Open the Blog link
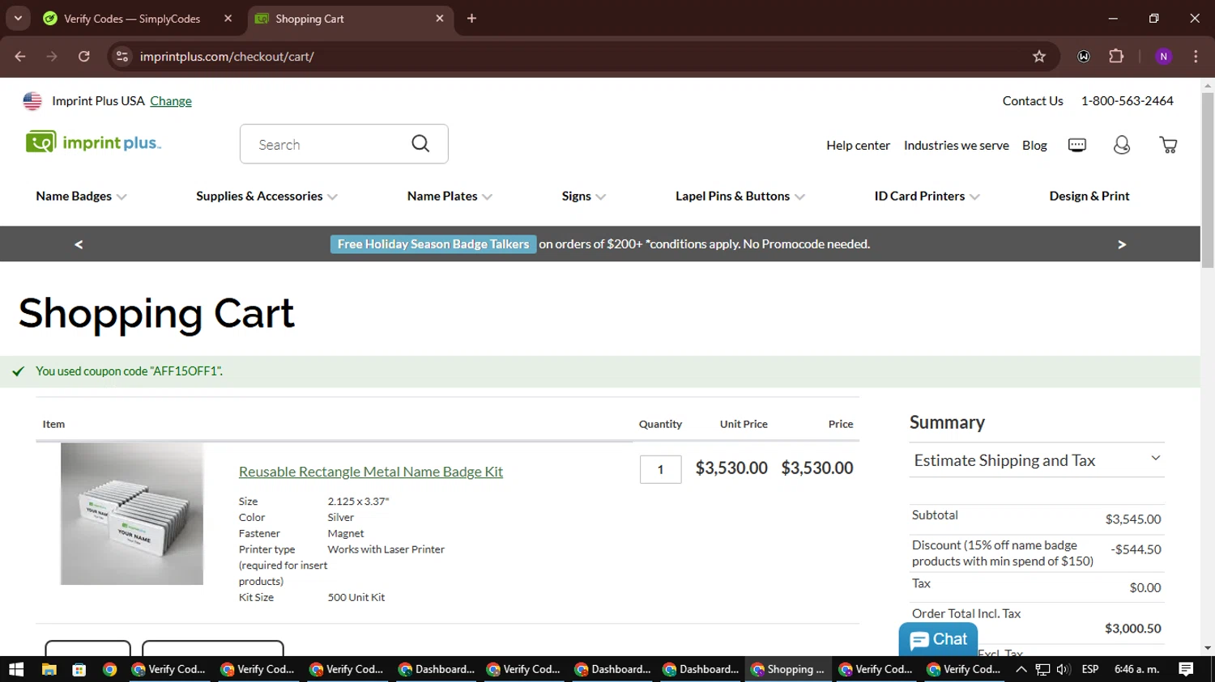This screenshot has height=682, width=1215. [1034, 146]
